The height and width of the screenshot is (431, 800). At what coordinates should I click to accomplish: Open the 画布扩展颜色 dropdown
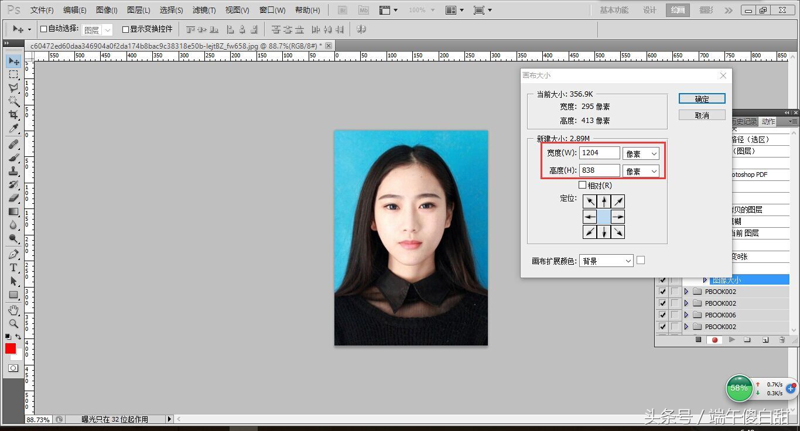[606, 261]
